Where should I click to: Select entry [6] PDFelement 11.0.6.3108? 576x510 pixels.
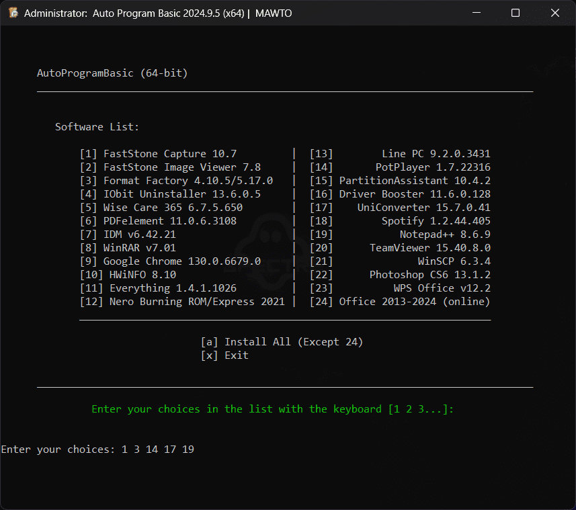(x=159, y=221)
